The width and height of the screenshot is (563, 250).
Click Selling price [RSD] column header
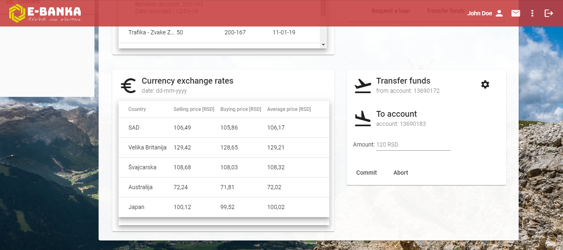194,109
